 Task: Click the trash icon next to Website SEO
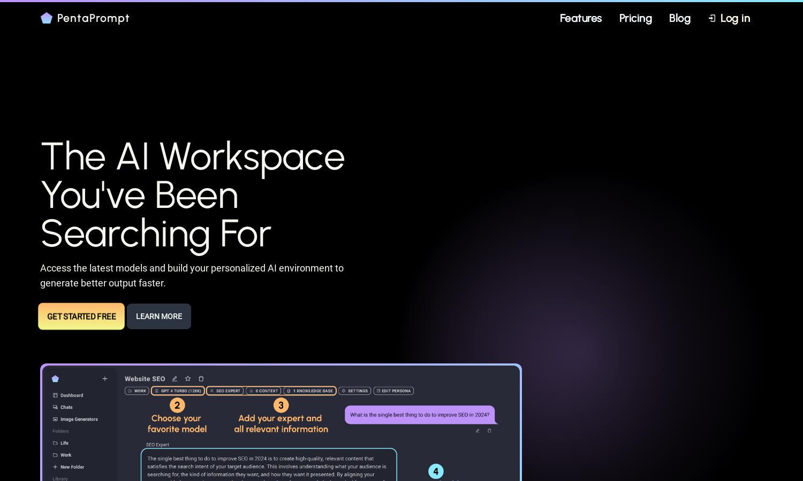pyautogui.click(x=201, y=378)
